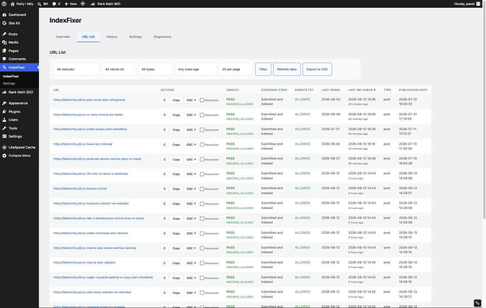This screenshot has width=486, height=308.
Task: Open the All robots.txt filter
Action: [x=119, y=69]
